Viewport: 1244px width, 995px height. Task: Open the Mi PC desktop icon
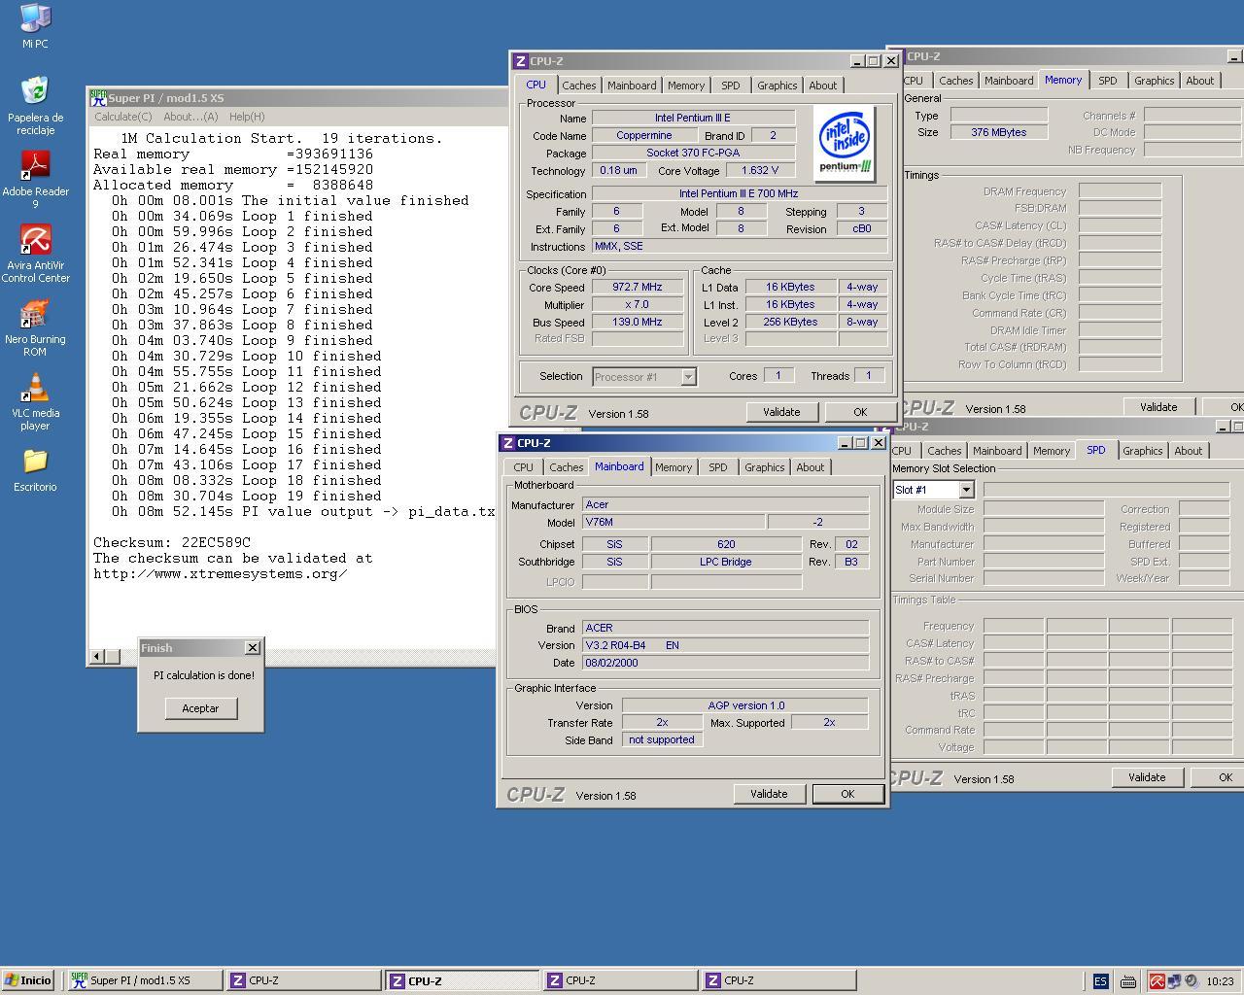coord(35,25)
